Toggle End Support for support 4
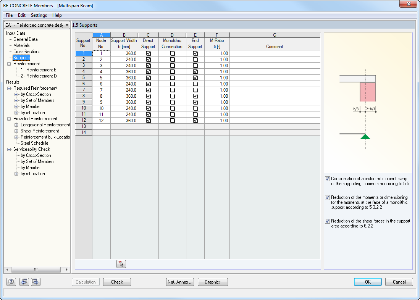Screen dimensions: 420x300 [x=195, y=72]
